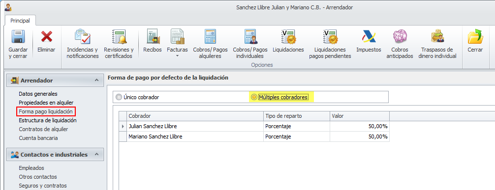This screenshot has height=190, width=495.
Task: Click the Eliminar red X icon
Action: click(x=46, y=36)
